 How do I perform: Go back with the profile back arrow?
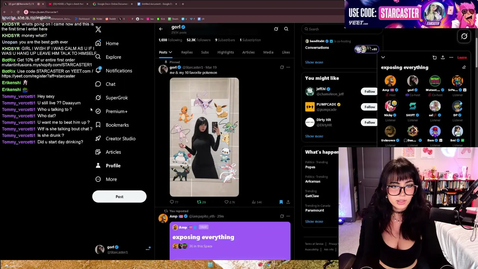point(161,29)
